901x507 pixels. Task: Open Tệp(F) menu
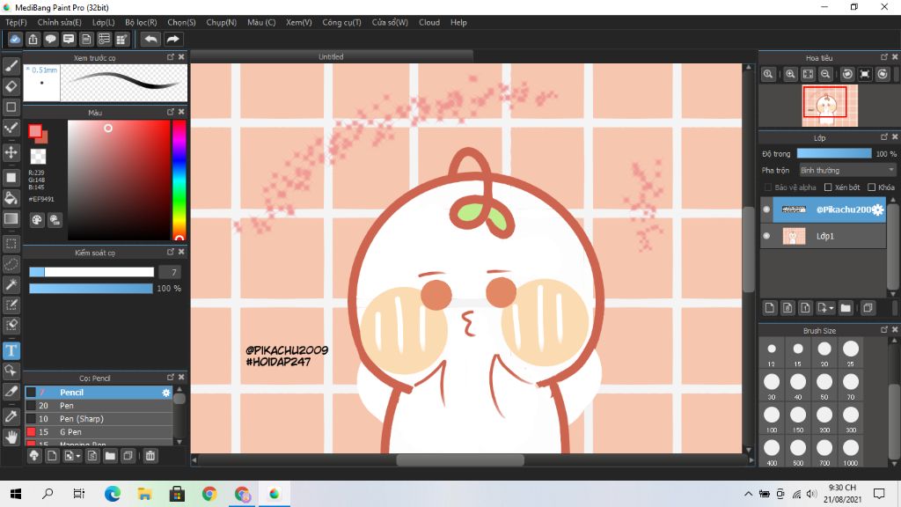pos(16,22)
